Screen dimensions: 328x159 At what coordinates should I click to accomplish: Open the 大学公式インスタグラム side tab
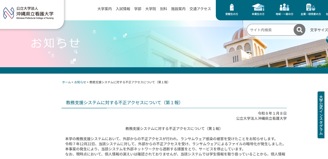(321, 114)
